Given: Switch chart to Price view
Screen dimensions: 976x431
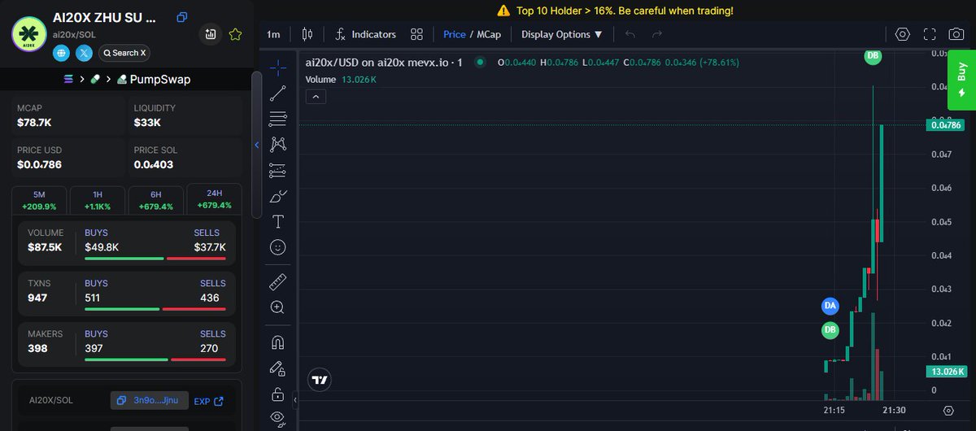Looking at the screenshot, I should (x=455, y=34).
